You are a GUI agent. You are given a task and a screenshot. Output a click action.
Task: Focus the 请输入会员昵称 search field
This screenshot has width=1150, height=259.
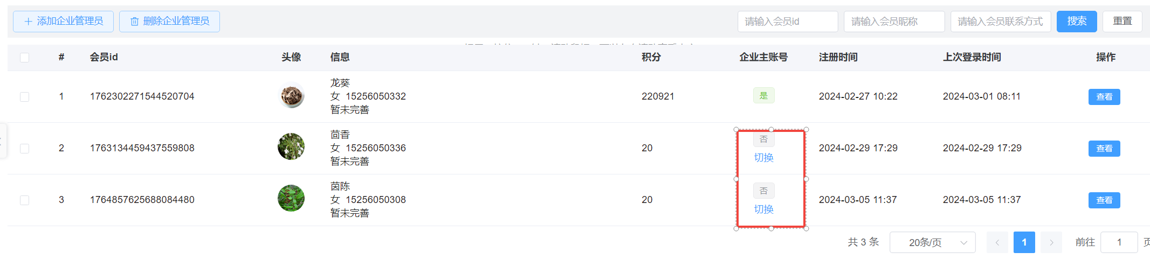(x=894, y=22)
